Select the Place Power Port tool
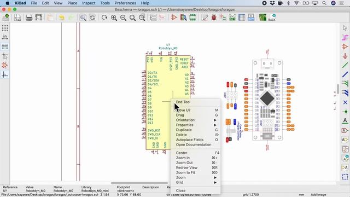Viewport: 350px width, 197px height. point(345,56)
